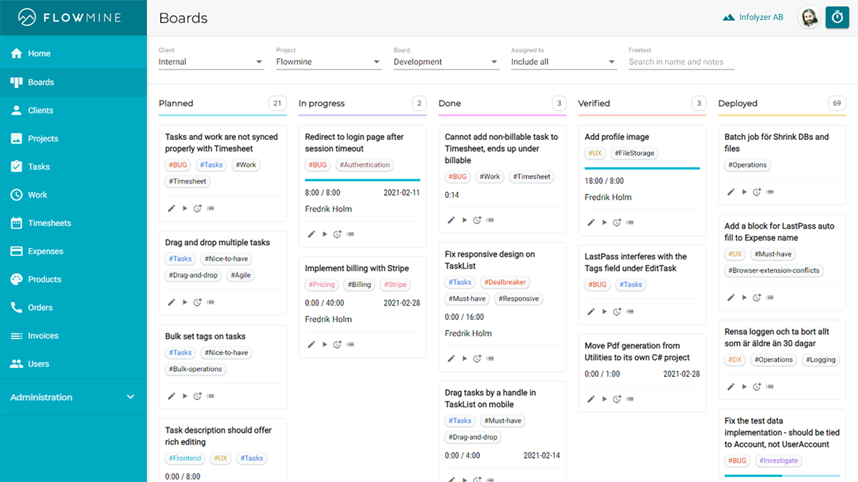Edit the 'Rensa loggen' card
The height and width of the screenshot is (482, 858).
(x=731, y=387)
